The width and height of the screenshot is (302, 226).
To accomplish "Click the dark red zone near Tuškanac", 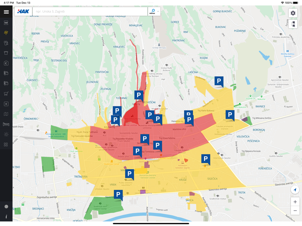I will [x=132, y=115].
